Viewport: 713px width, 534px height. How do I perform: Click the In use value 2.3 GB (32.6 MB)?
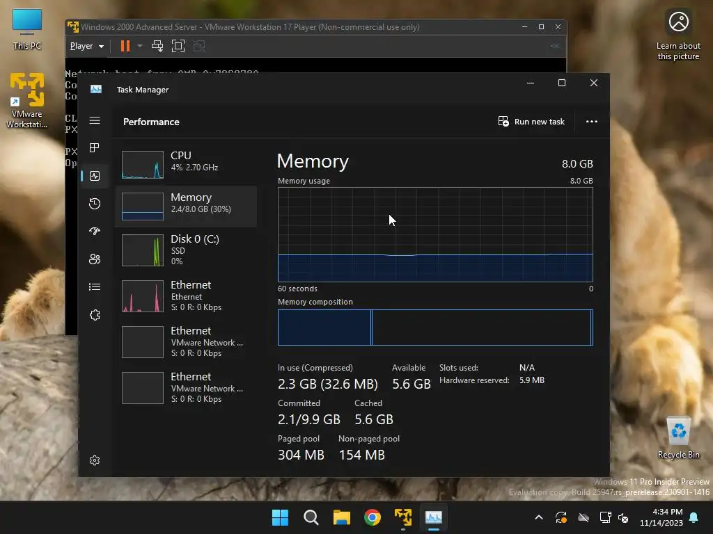point(328,384)
